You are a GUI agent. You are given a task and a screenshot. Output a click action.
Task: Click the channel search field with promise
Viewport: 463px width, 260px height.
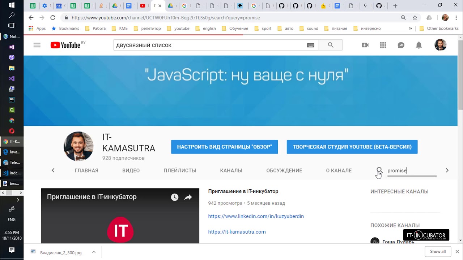(x=412, y=170)
